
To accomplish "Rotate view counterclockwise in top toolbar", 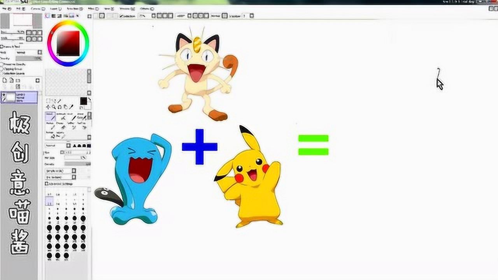I will point(195,16).
